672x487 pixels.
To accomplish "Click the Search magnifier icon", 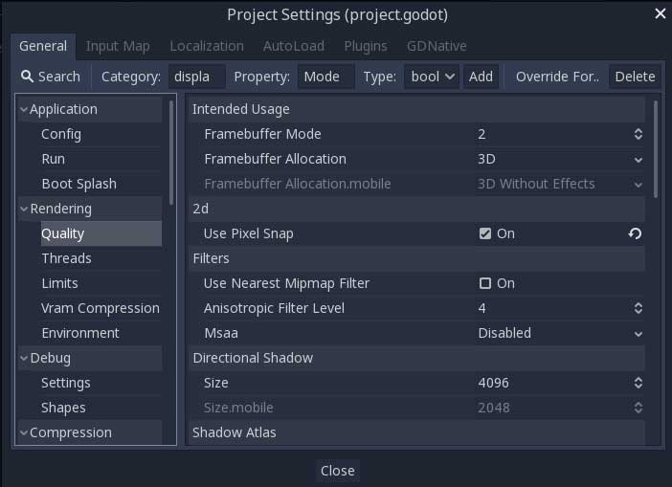I will tap(28, 77).
